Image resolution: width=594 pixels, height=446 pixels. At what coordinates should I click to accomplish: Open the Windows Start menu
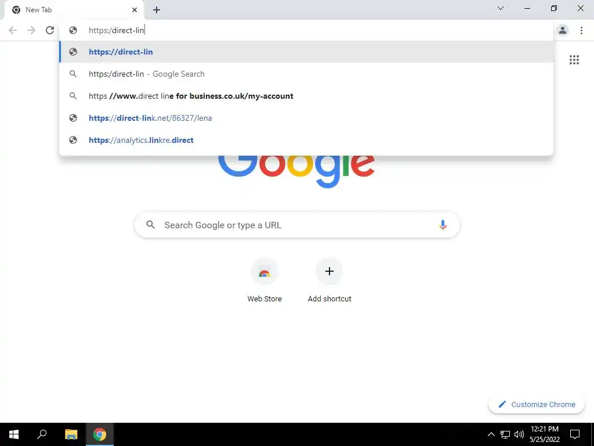pyautogui.click(x=14, y=434)
